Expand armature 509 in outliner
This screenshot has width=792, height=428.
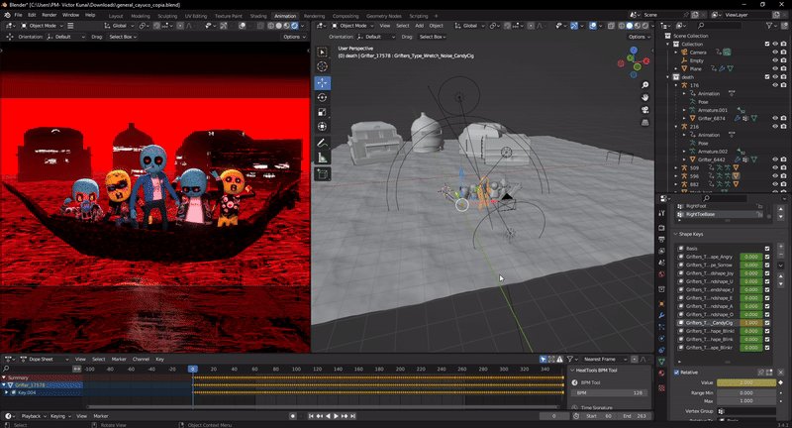tap(676, 167)
